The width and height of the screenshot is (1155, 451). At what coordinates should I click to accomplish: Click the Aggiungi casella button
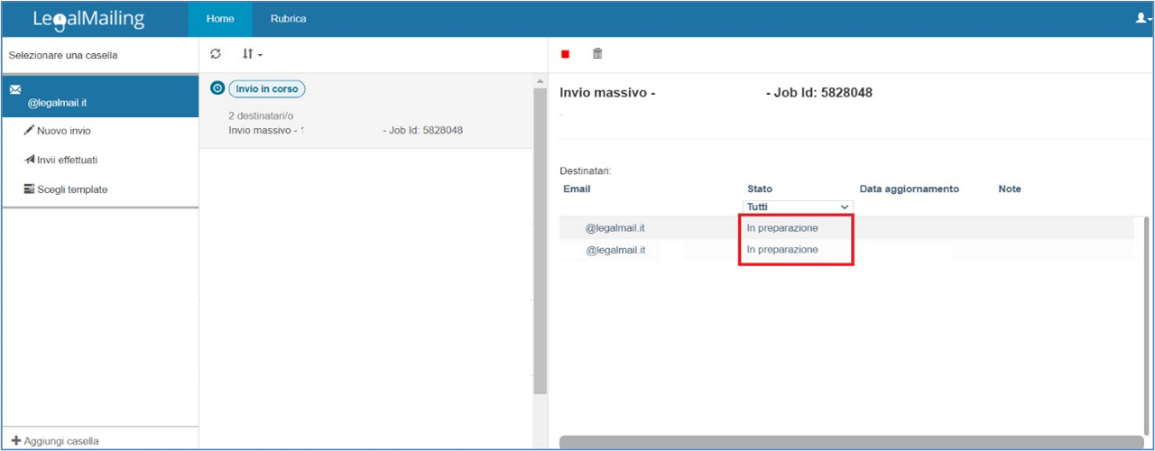click(x=61, y=441)
